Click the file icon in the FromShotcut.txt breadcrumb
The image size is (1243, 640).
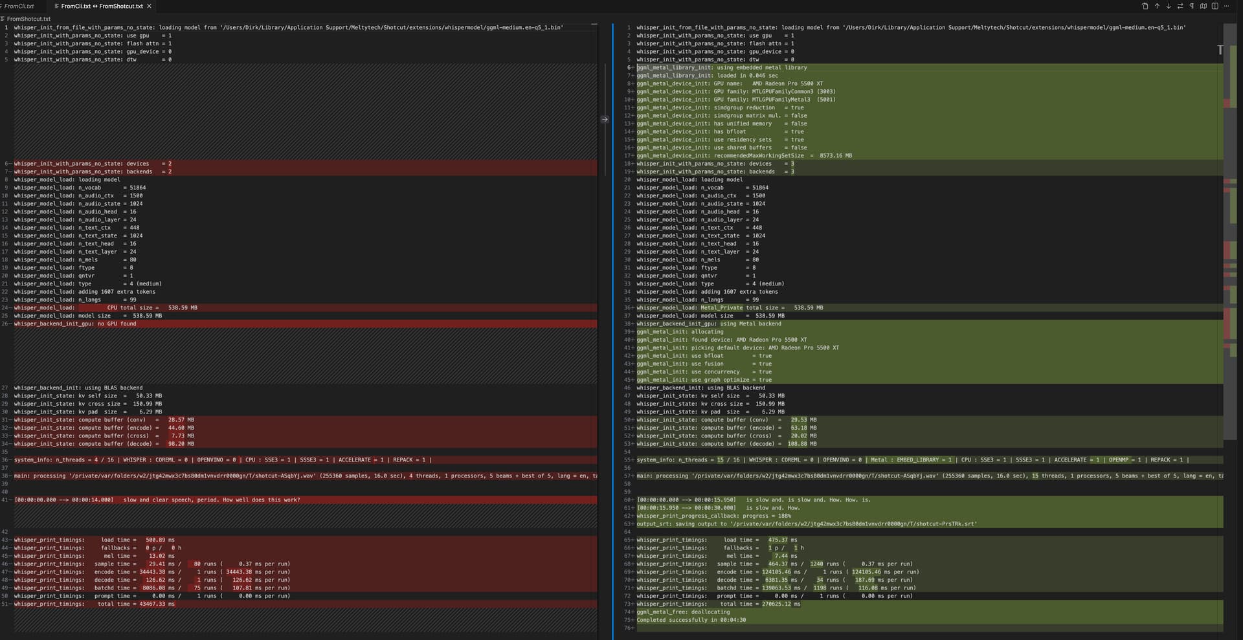3,19
